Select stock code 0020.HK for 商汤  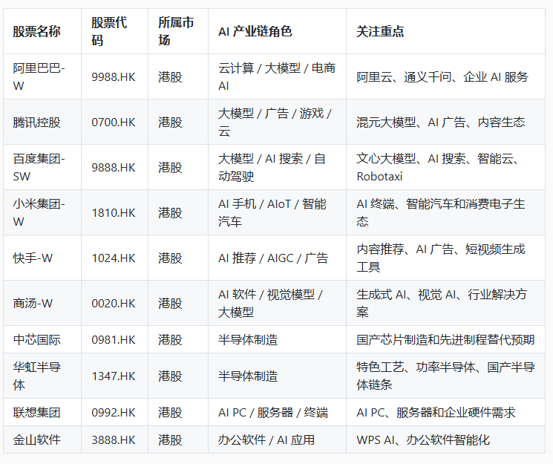point(114,303)
